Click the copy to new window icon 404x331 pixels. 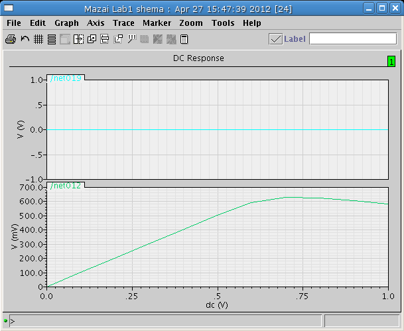click(x=92, y=39)
